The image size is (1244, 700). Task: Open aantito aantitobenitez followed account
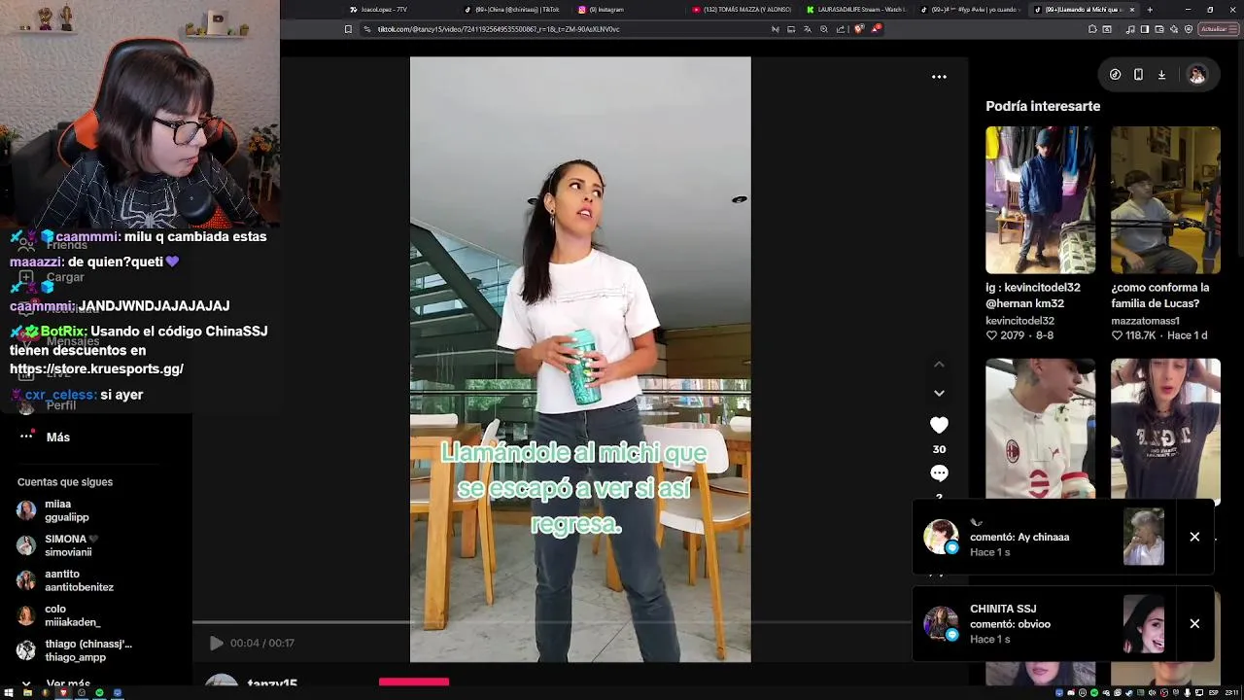pos(65,580)
